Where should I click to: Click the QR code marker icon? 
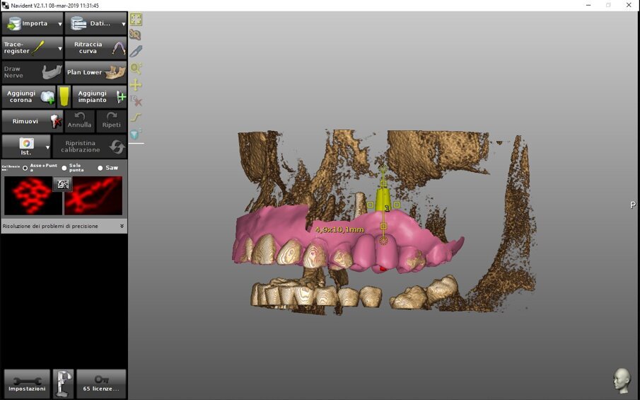62,184
